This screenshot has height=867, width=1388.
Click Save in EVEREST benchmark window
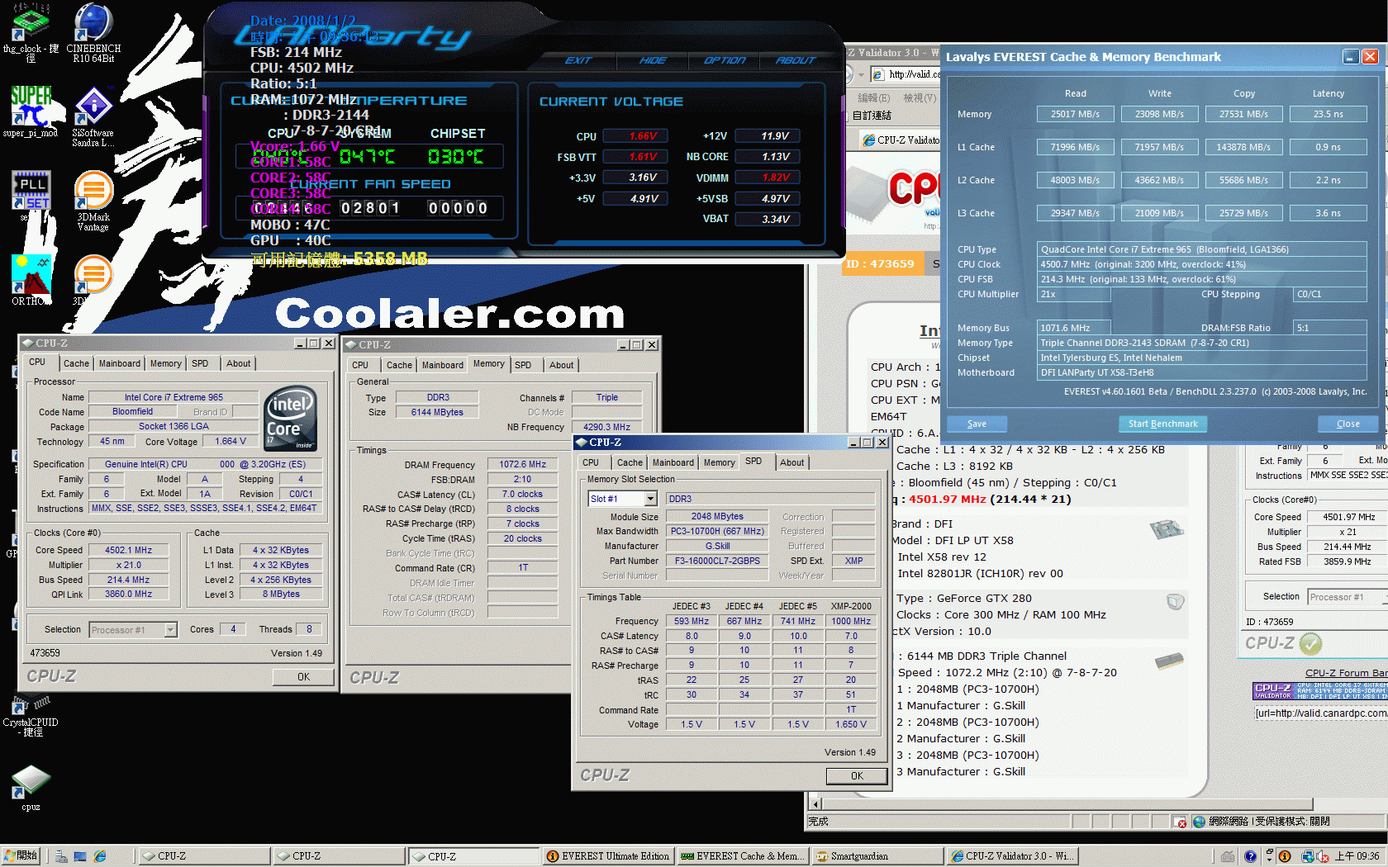(x=977, y=424)
